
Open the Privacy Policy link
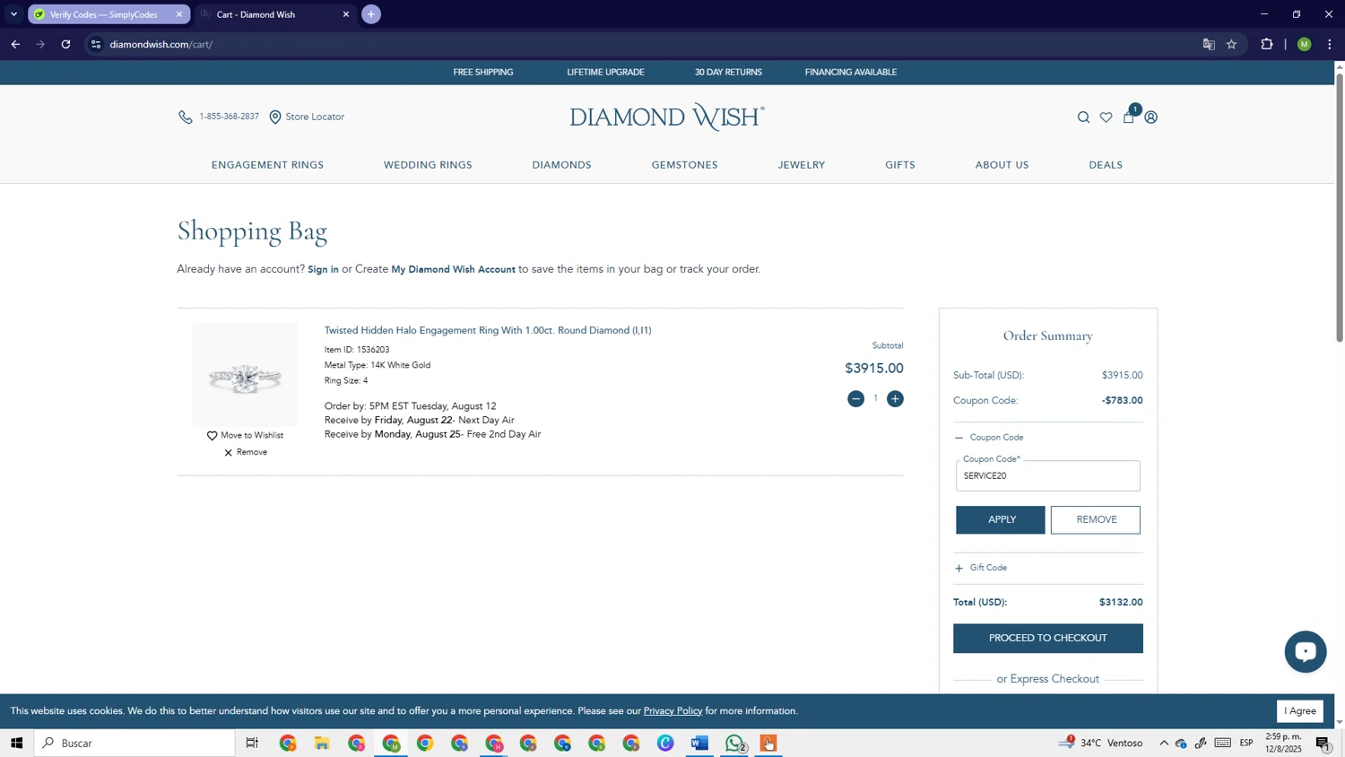click(672, 711)
